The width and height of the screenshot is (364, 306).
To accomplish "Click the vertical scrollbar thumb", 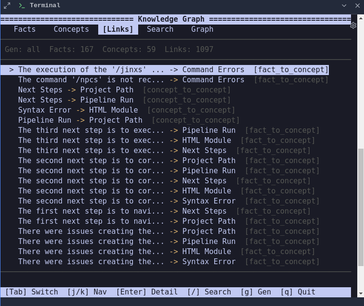I will click(x=361, y=207).
